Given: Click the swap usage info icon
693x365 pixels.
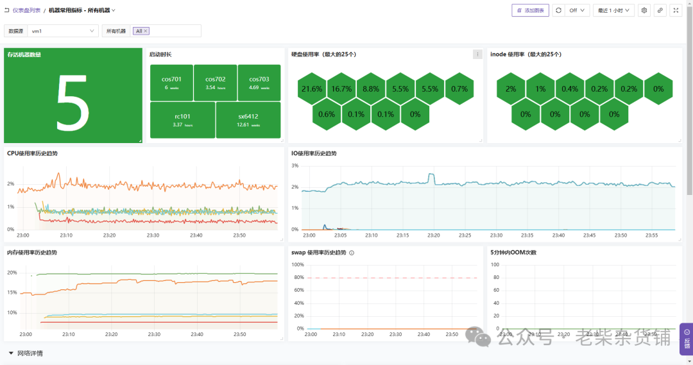Looking at the screenshot, I should (x=352, y=253).
